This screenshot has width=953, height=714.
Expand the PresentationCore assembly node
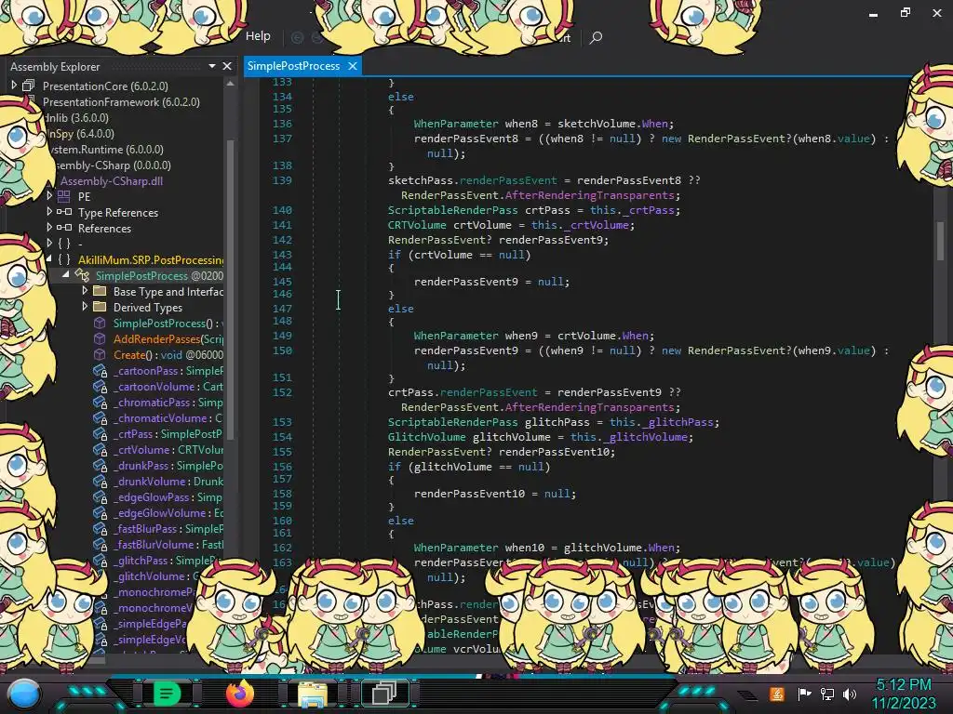pyautogui.click(x=14, y=86)
